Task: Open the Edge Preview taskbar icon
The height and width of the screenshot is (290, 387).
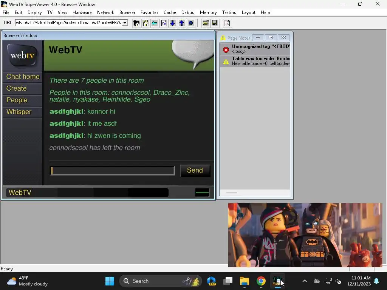Action: [212, 281]
